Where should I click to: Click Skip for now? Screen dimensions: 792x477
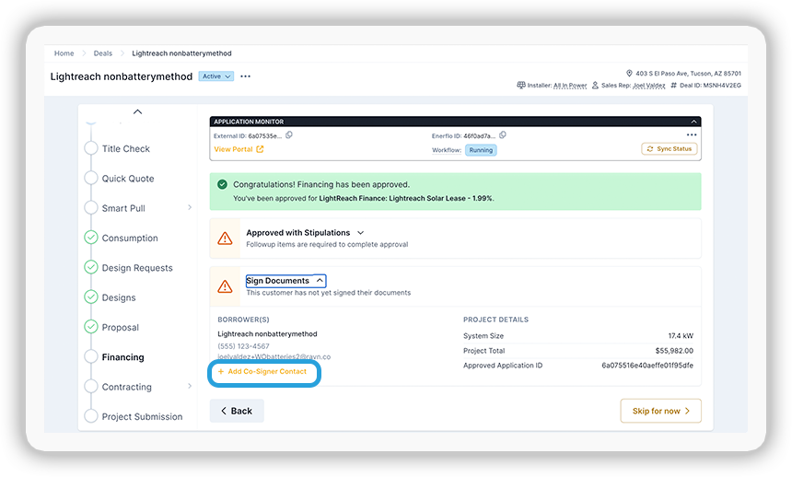pos(660,411)
